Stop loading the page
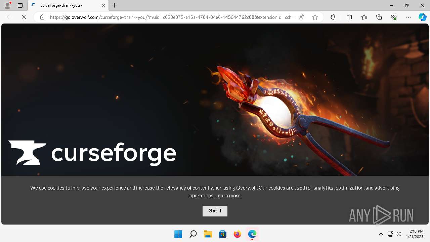 coord(24,17)
